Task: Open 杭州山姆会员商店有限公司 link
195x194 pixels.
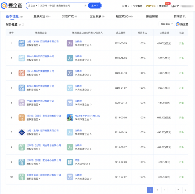Action: 40,71
